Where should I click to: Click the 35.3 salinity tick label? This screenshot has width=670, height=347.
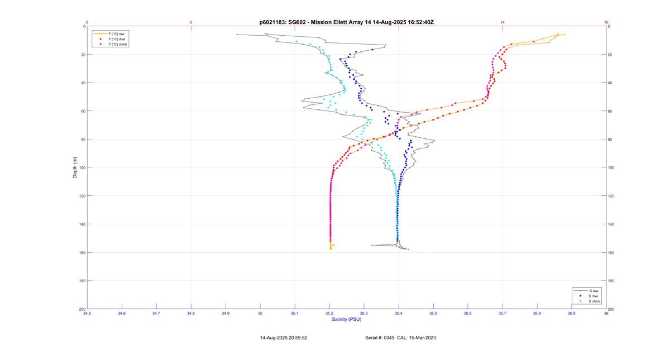tap(364, 314)
